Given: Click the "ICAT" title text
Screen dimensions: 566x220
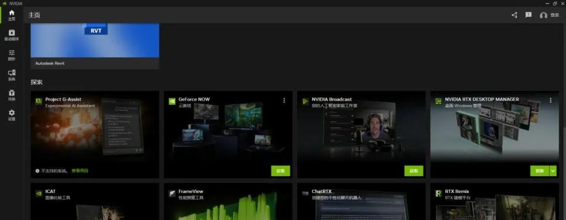Looking at the screenshot, I should pyautogui.click(x=51, y=191).
